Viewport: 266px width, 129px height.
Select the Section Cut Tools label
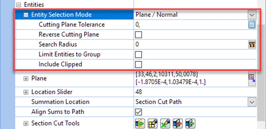click(x=56, y=123)
